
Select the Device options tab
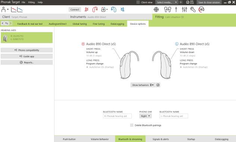[x=138, y=24]
